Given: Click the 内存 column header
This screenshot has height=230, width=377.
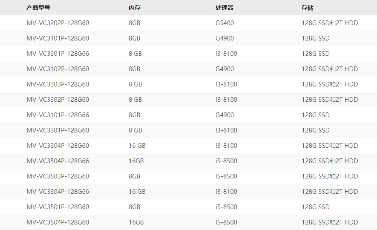Looking at the screenshot, I should (134, 8).
